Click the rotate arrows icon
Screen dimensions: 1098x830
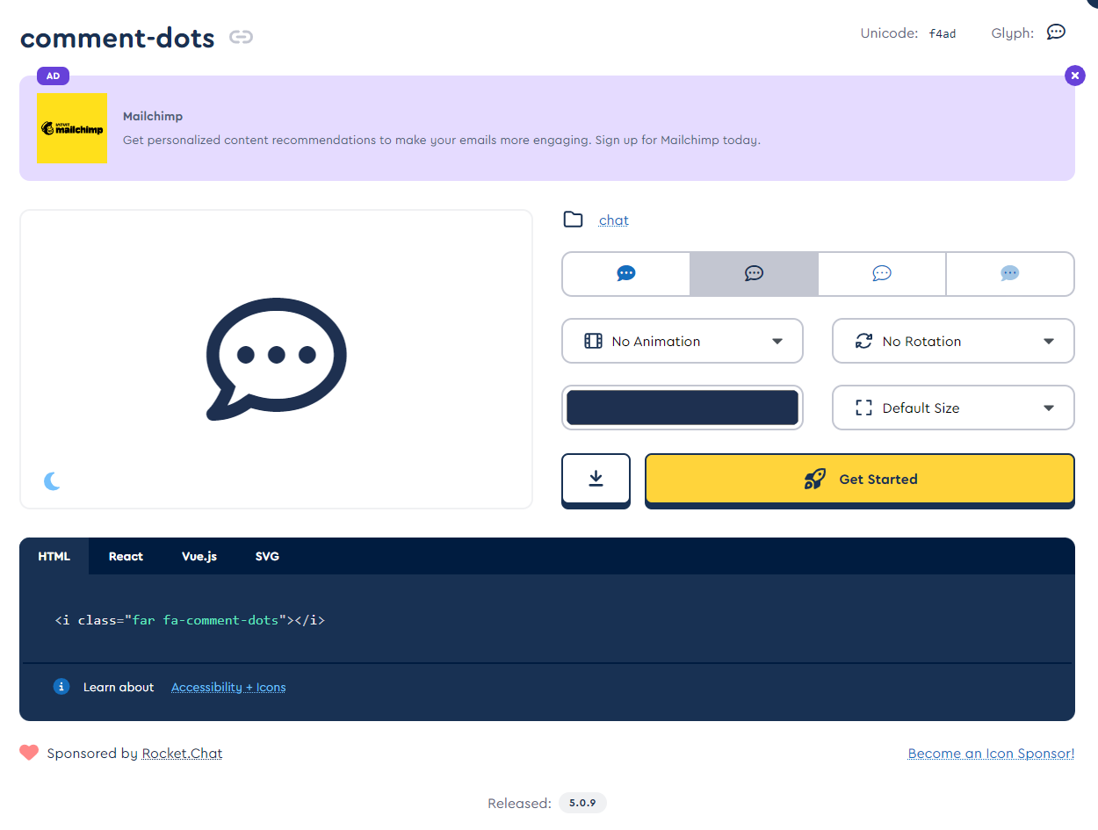pyautogui.click(x=863, y=341)
